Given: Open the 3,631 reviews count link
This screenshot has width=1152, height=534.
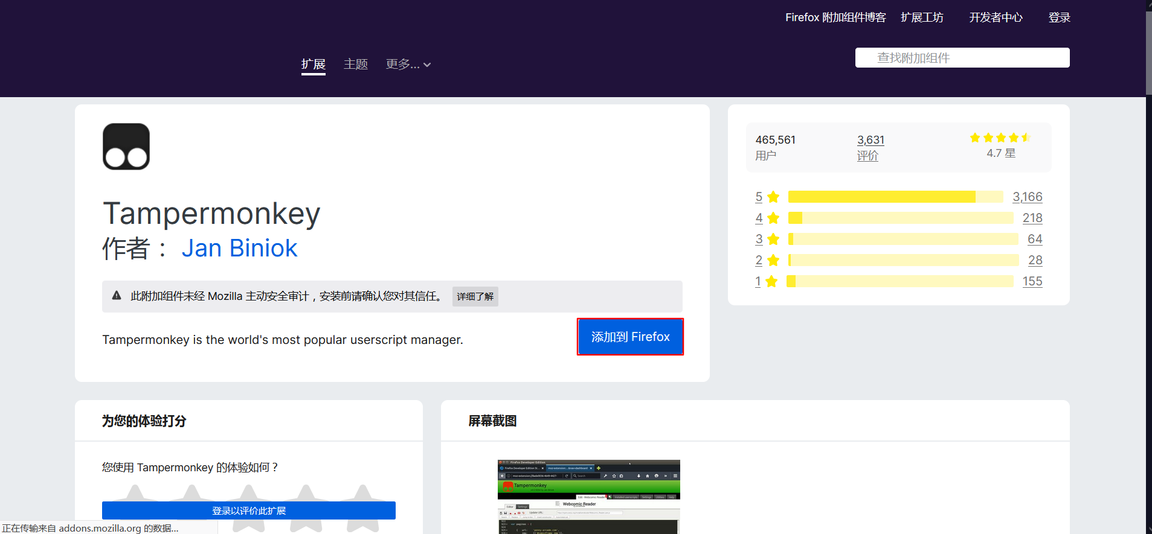Looking at the screenshot, I should (x=870, y=140).
